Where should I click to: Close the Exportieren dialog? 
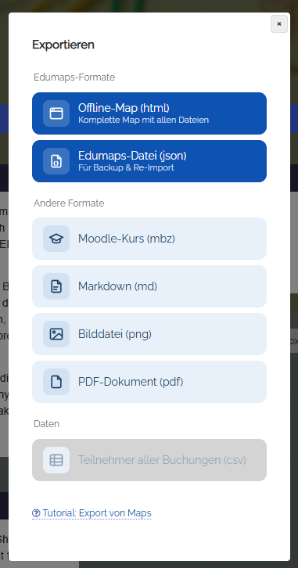pos(279,24)
